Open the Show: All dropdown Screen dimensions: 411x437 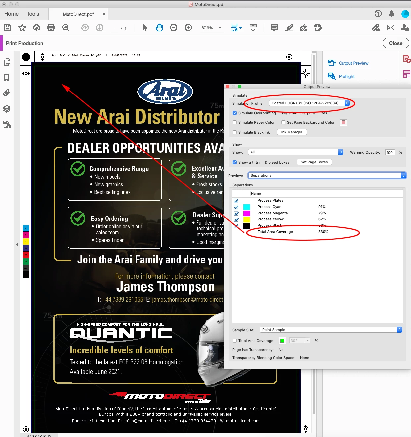296,152
